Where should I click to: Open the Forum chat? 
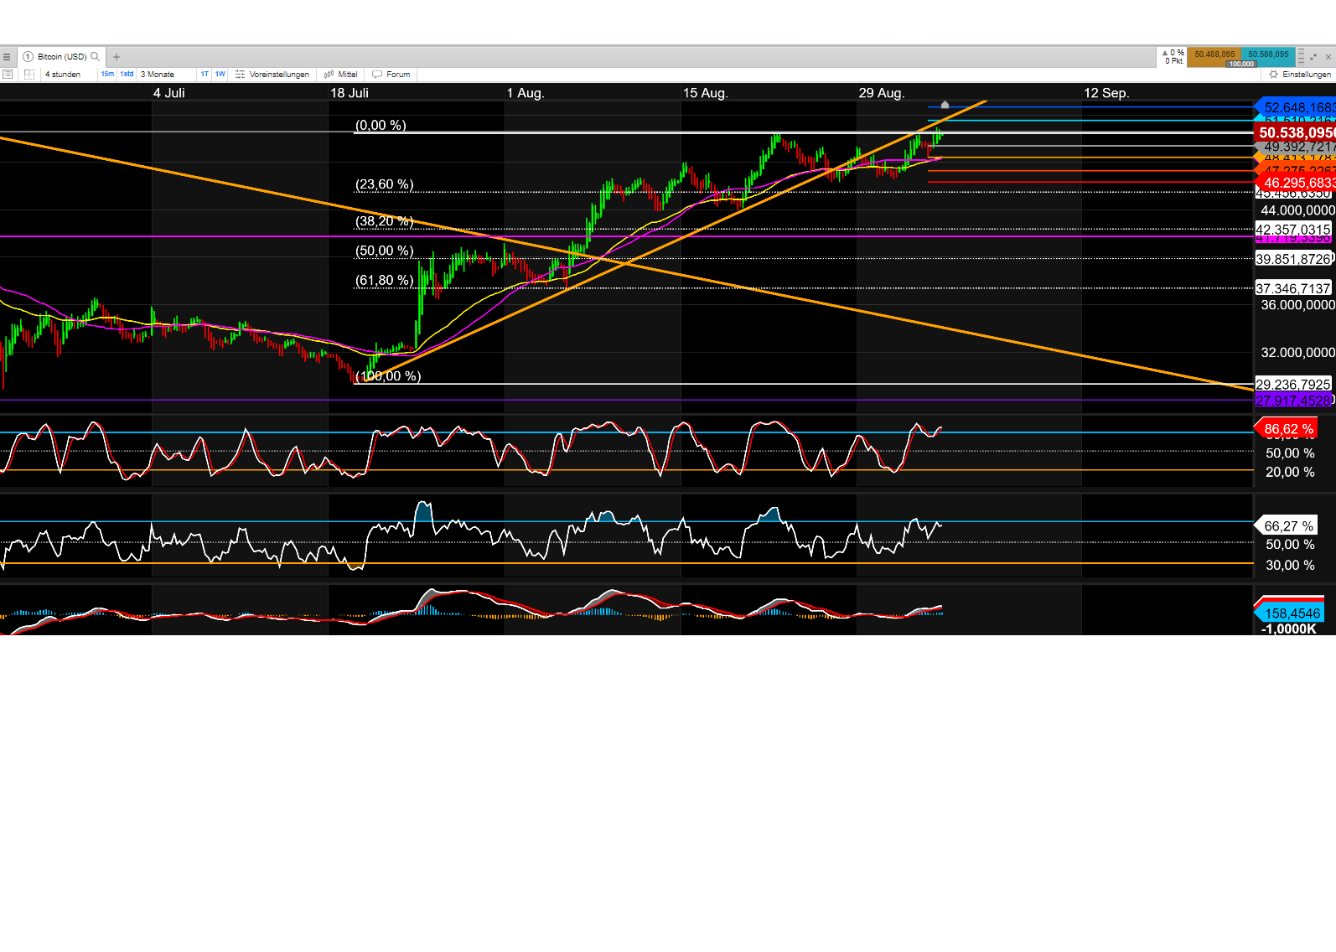point(391,75)
